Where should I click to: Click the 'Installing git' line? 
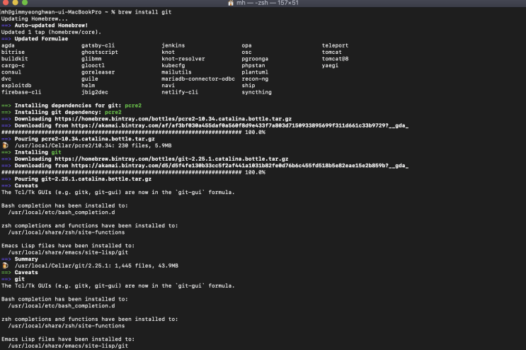(x=31, y=152)
